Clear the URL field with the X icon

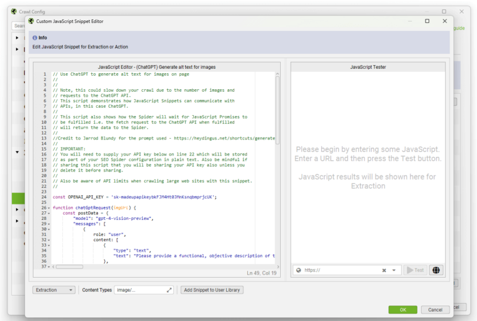384,270
